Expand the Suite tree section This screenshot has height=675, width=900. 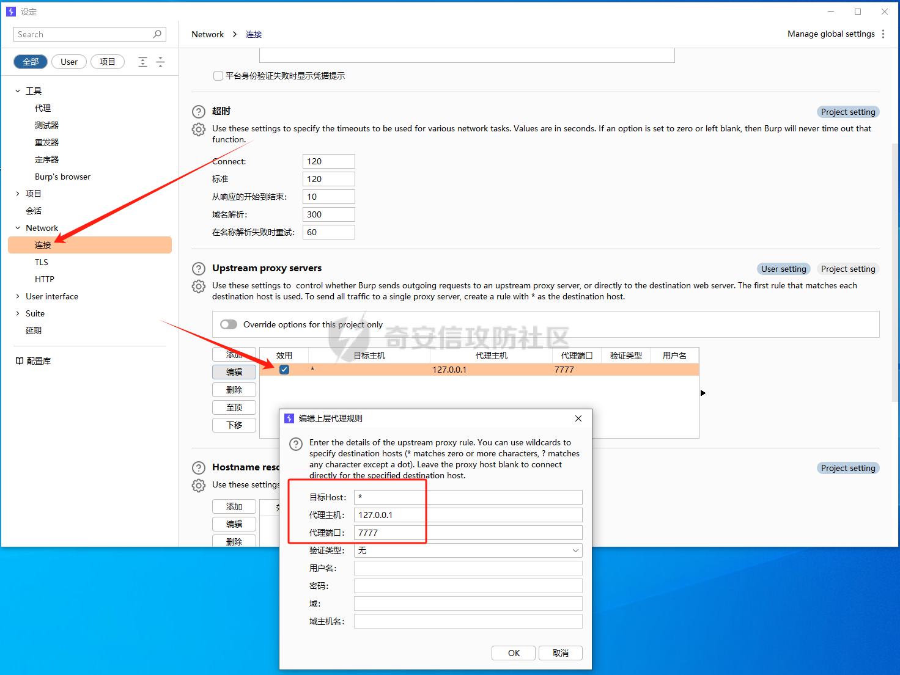click(18, 313)
